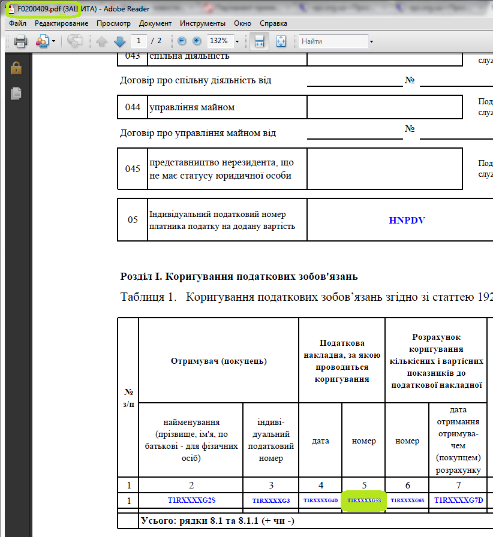
Task: Go to previous page with up arrow
Action: (102, 41)
